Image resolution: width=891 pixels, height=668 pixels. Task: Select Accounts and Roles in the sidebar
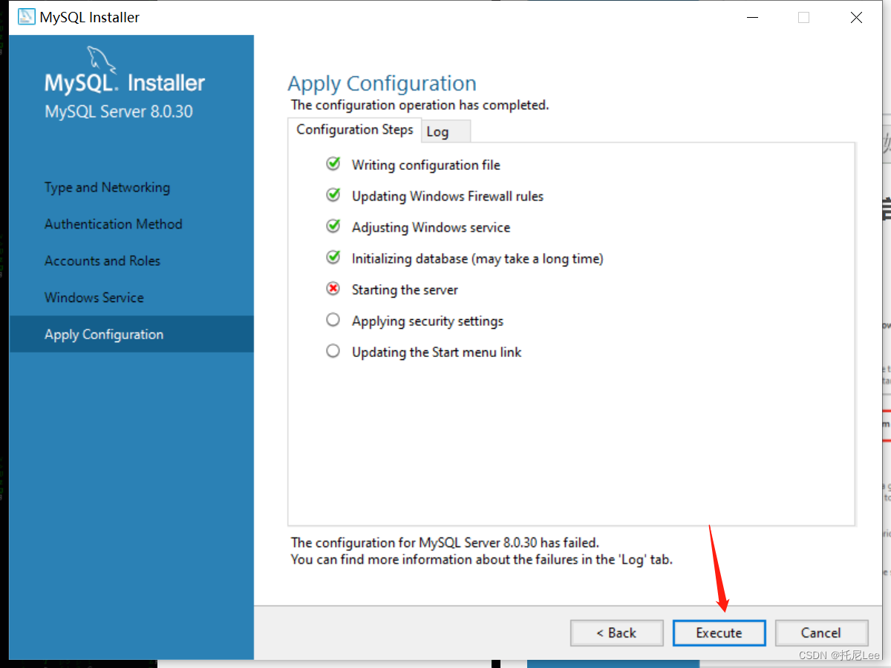102,261
